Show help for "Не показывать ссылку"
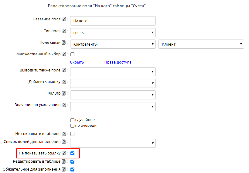The width and height of the screenshot is (249, 173). 64,153
